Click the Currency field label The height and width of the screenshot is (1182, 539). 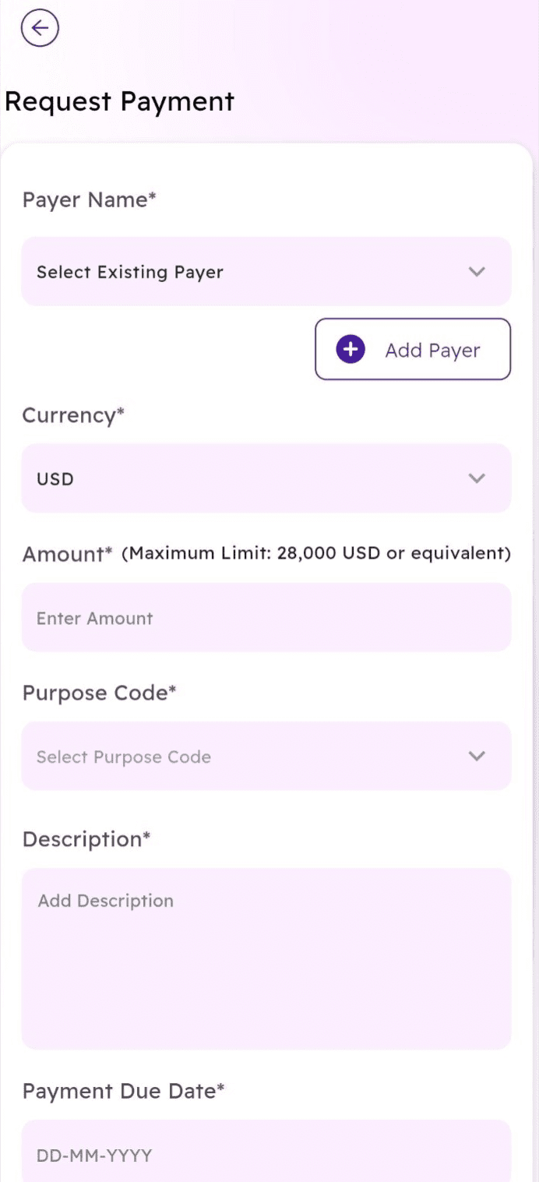tap(73, 415)
